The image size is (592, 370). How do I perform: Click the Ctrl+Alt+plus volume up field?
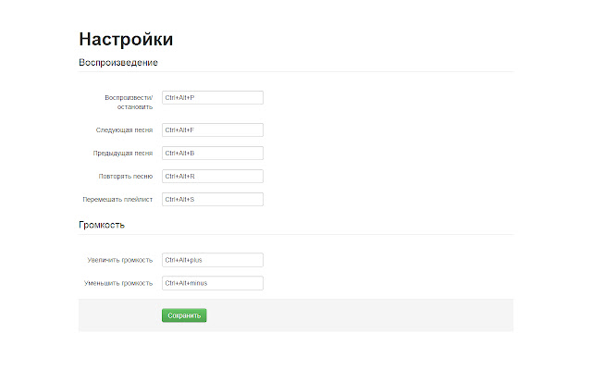(x=213, y=260)
